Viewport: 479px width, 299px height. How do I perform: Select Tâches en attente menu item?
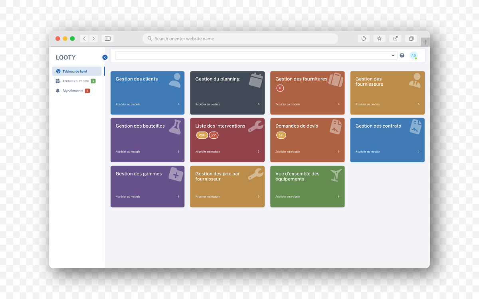(x=77, y=81)
